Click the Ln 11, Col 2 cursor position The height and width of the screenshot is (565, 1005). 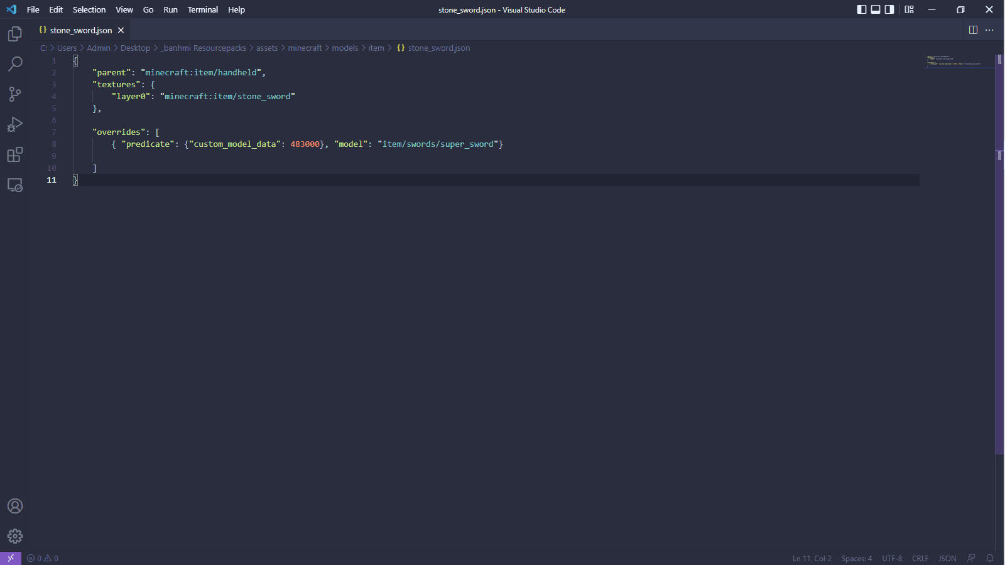coord(812,558)
